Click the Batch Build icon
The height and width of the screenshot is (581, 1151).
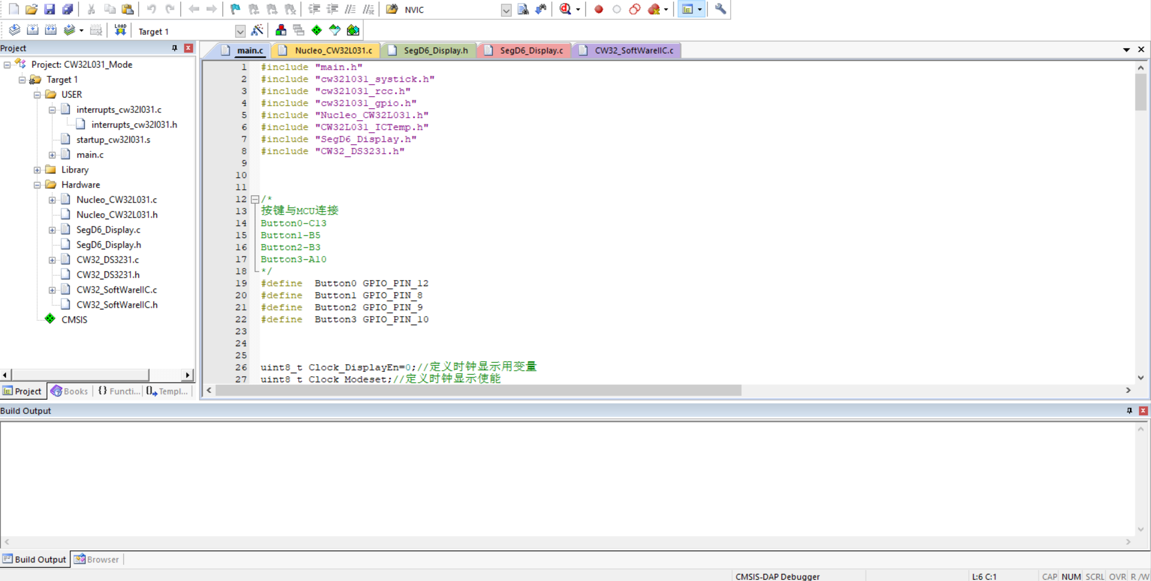pyautogui.click(x=69, y=30)
